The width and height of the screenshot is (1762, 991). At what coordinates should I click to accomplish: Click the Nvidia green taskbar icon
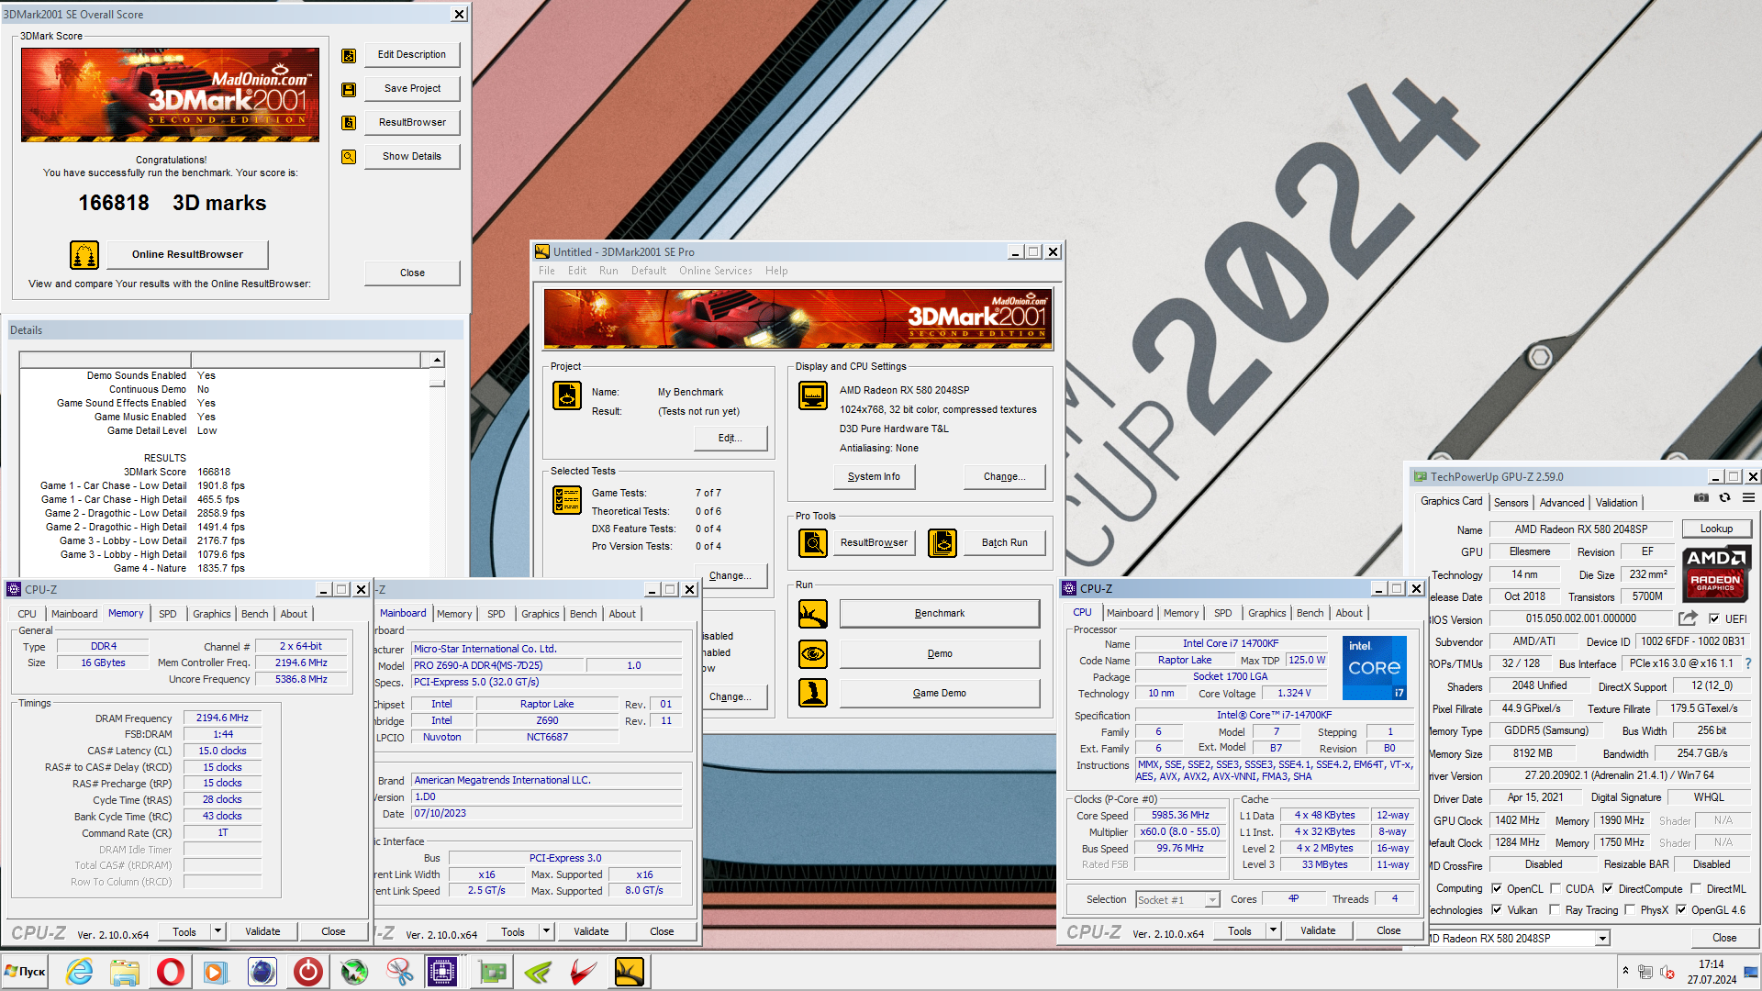pos(538,972)
